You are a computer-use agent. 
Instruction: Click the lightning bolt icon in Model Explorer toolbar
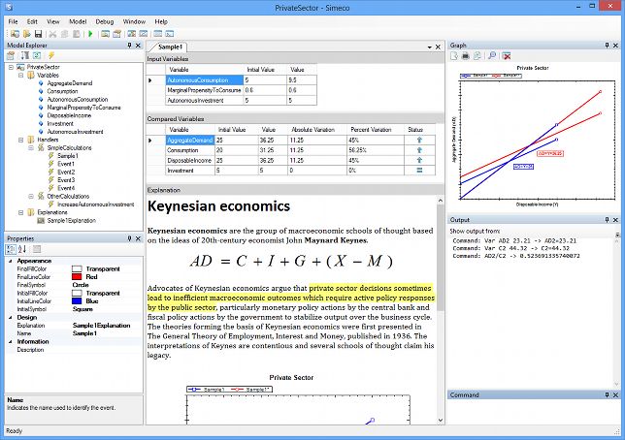(51, 56)
